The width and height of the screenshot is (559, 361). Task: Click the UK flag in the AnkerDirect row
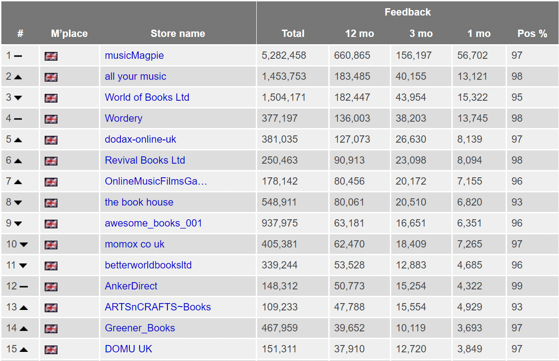tap(51, 287)
